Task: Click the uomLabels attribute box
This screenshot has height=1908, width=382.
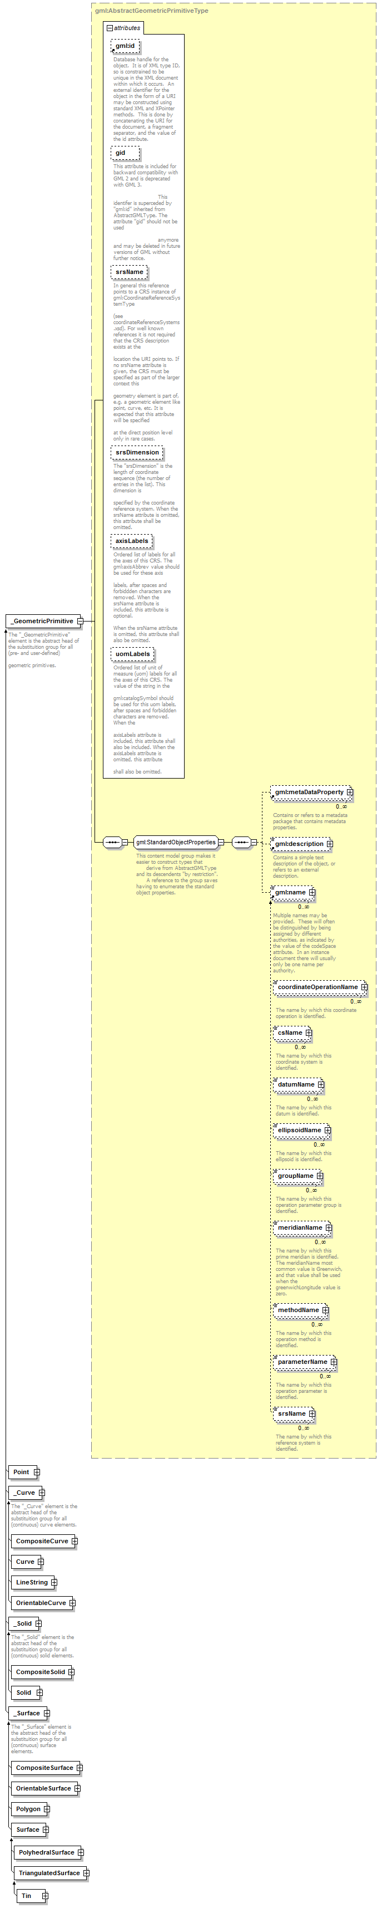Action: coord(132,654)
